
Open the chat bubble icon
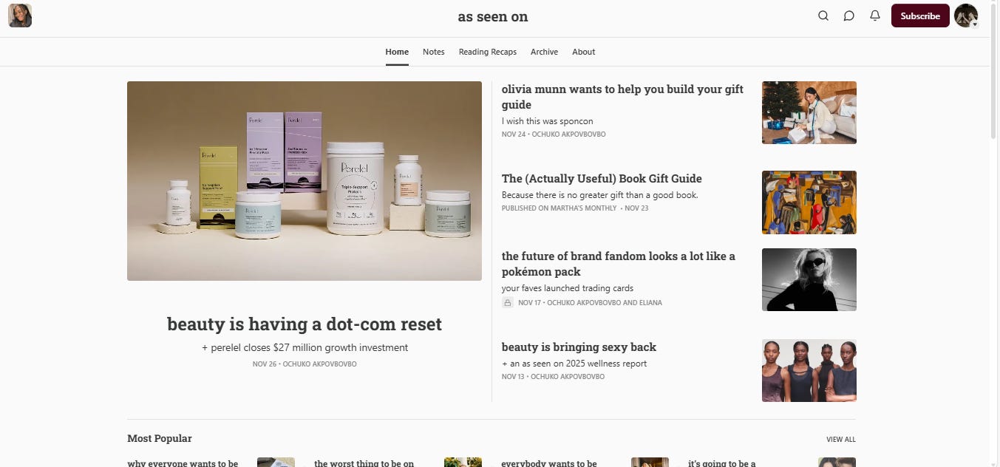[848, 16]
